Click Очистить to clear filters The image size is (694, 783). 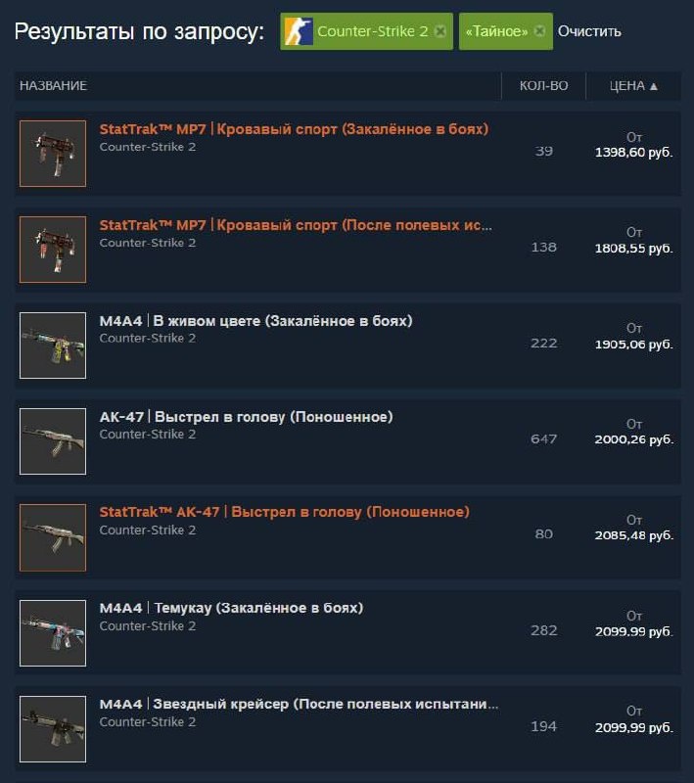point(589,31)
